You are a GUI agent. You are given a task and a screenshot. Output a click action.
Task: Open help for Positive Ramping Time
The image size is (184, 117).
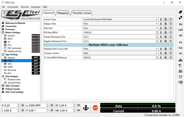tap(170, 37)
